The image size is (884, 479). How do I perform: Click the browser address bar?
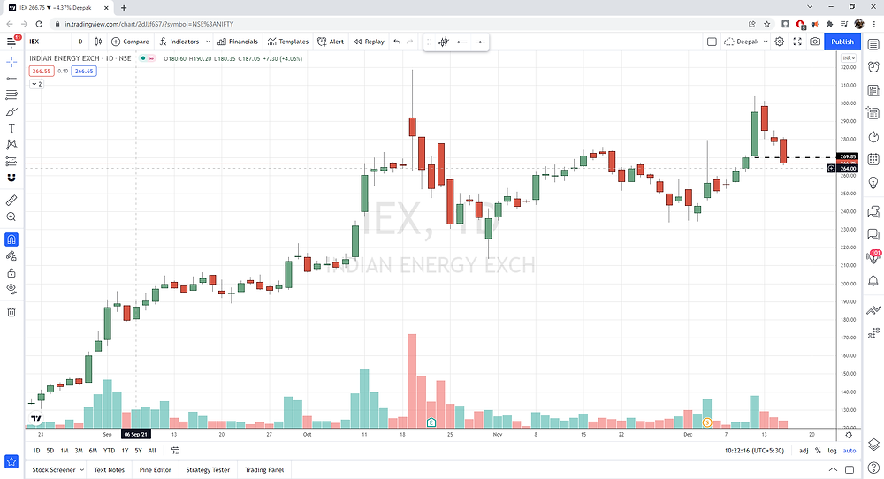[394, 24]
